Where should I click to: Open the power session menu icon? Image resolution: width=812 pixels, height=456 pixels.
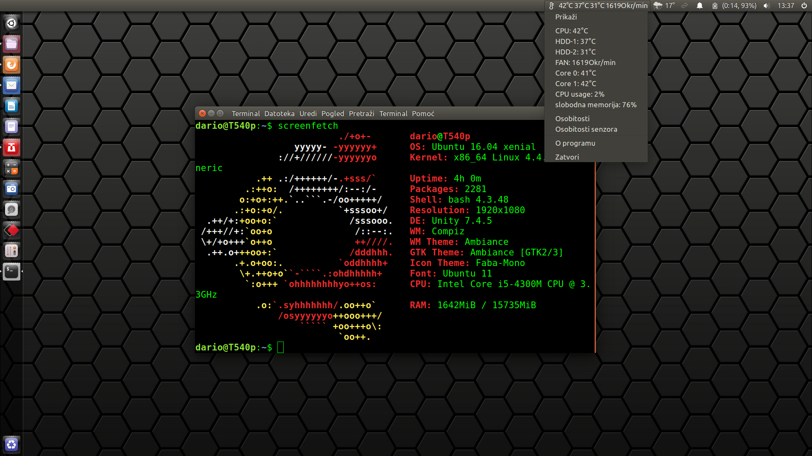[804, 5]
